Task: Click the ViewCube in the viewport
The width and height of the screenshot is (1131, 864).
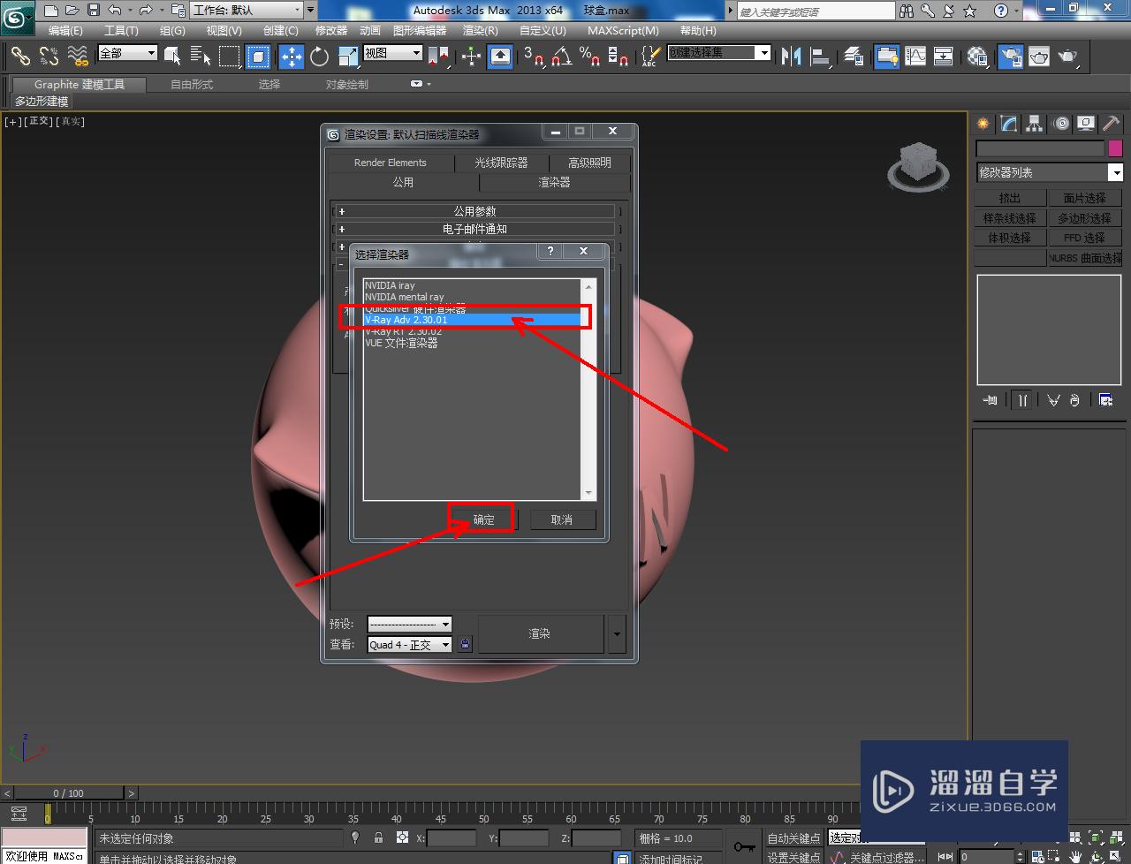Action: pyautogui.click(x=918, y=166)
